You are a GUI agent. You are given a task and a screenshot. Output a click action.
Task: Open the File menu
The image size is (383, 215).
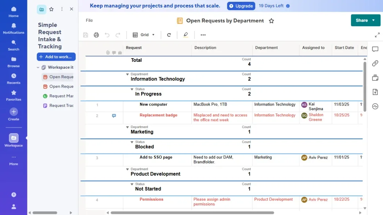89,20
